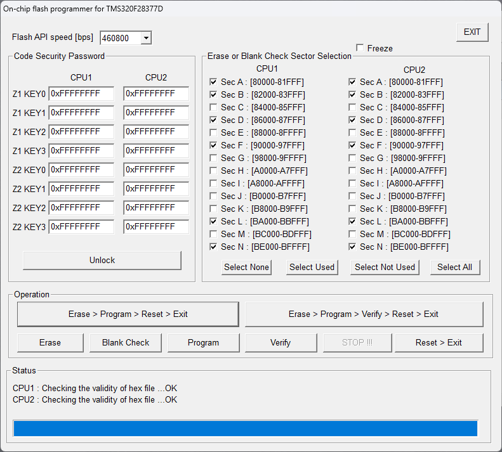The image size is (502, 452).
Task: Check CPU2 Sec H [A0000-A7FFF]
Action: pos(352,171)
